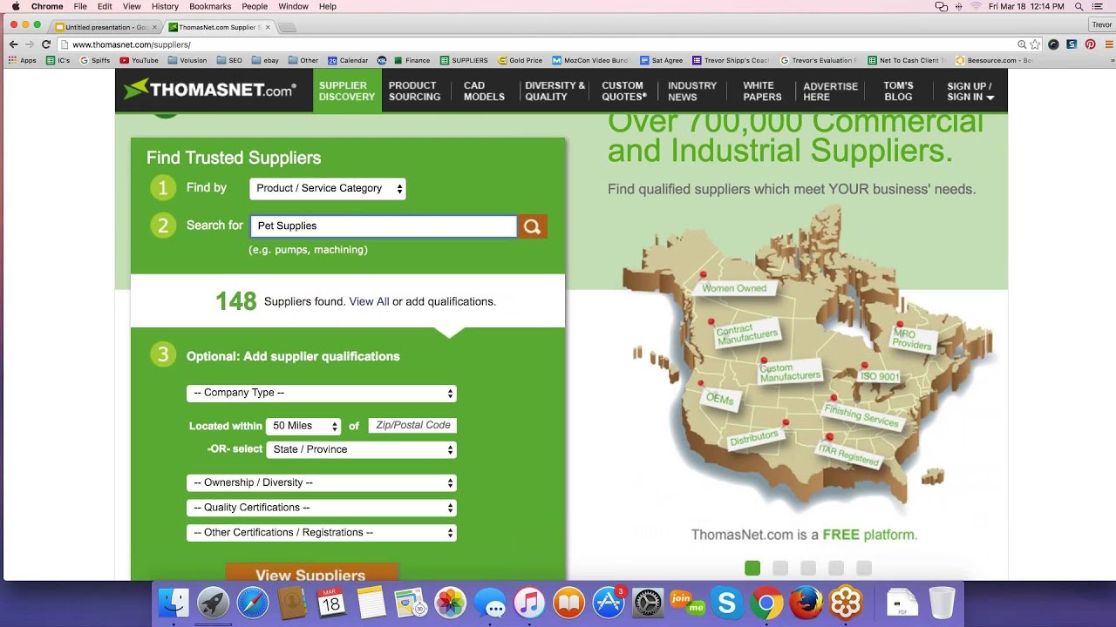
Task: Open the Find by category dropdown
Action: point(328,189)
